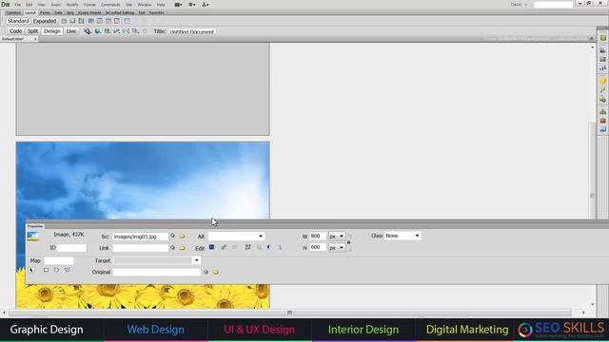609x342 pixels.
Task: Switch to Common insert tab
Action: coord(13,12)
